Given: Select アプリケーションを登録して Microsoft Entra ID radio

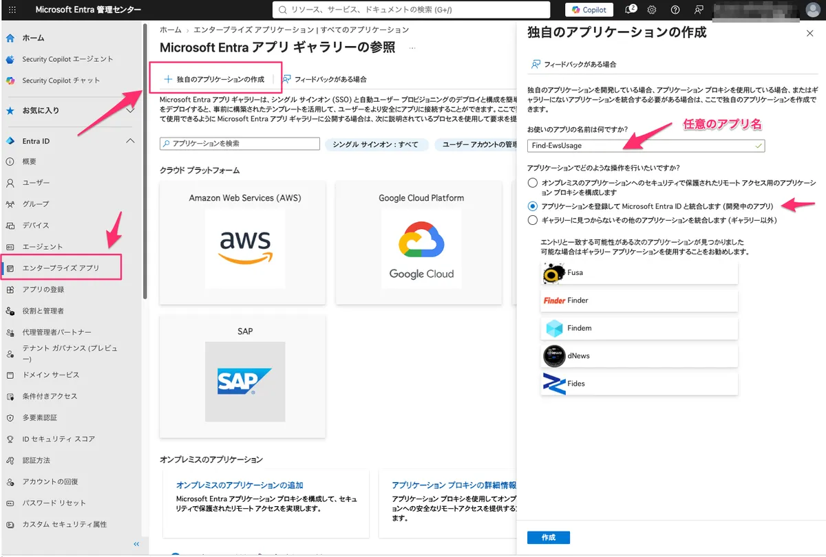Looking at the screenshot, I should (x=532, y=206).
